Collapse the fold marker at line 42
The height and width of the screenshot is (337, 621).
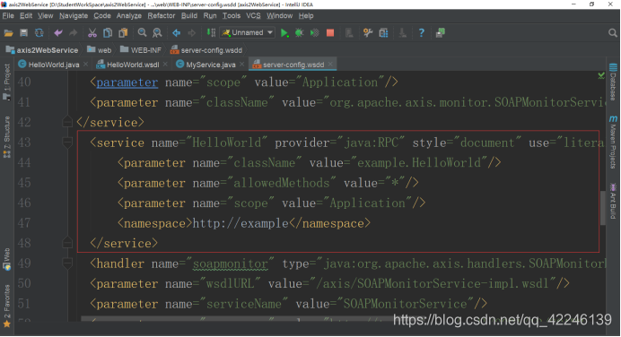click(x=67, y=122)
